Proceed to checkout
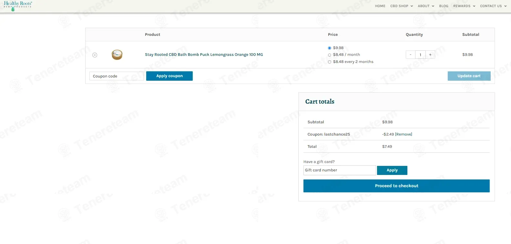This screenshot has width=511, height=244. [396, 186]
